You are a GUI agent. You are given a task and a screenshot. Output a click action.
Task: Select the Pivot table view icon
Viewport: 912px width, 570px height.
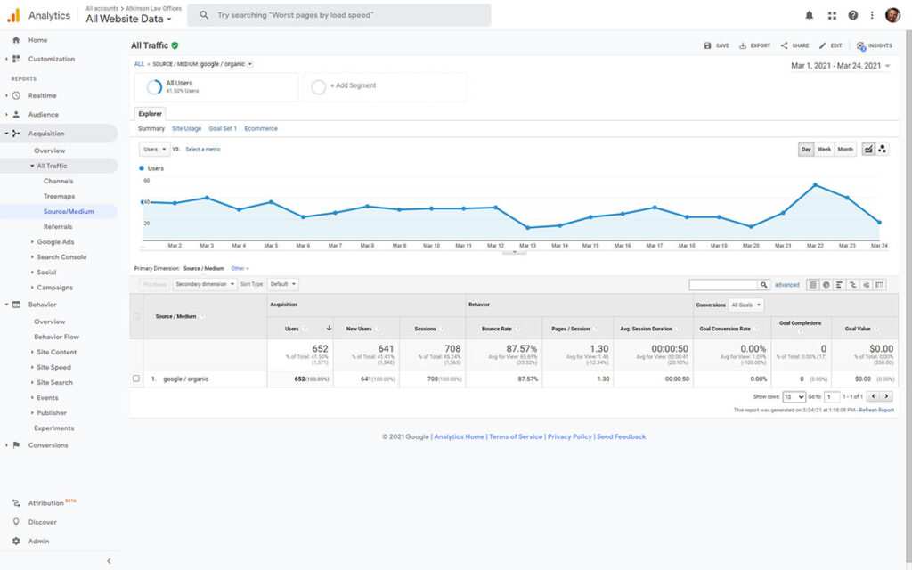click(879, 285)
